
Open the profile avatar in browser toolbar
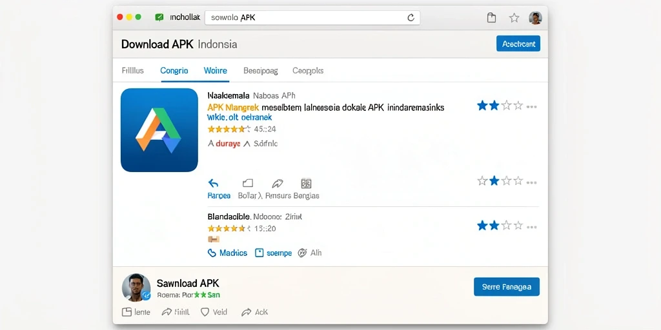click(535, 17)
